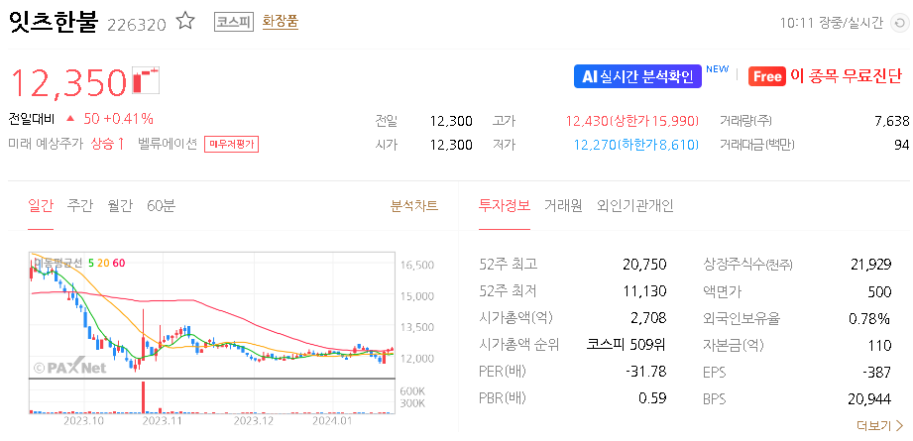Click the current price 12,350
Image resolution: width=913 pixels, height=441 pixels.
68,82
